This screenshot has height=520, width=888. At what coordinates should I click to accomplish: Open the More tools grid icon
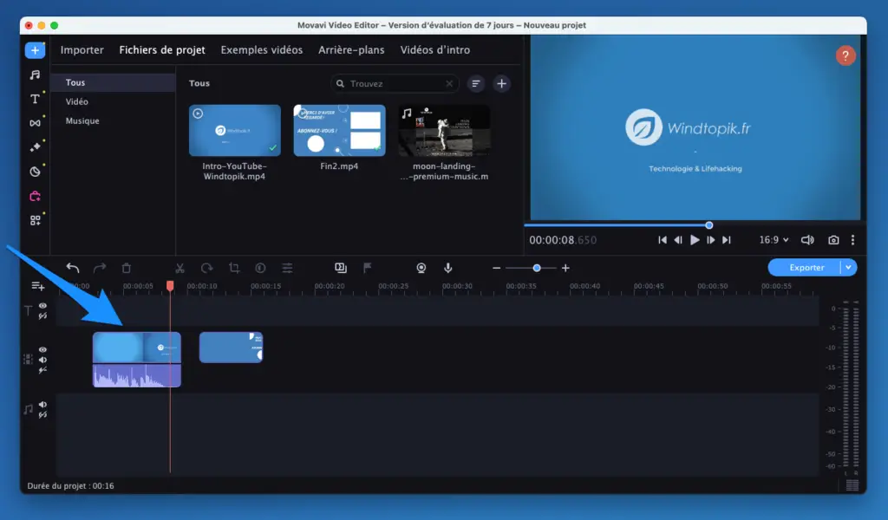coord(35,220)
